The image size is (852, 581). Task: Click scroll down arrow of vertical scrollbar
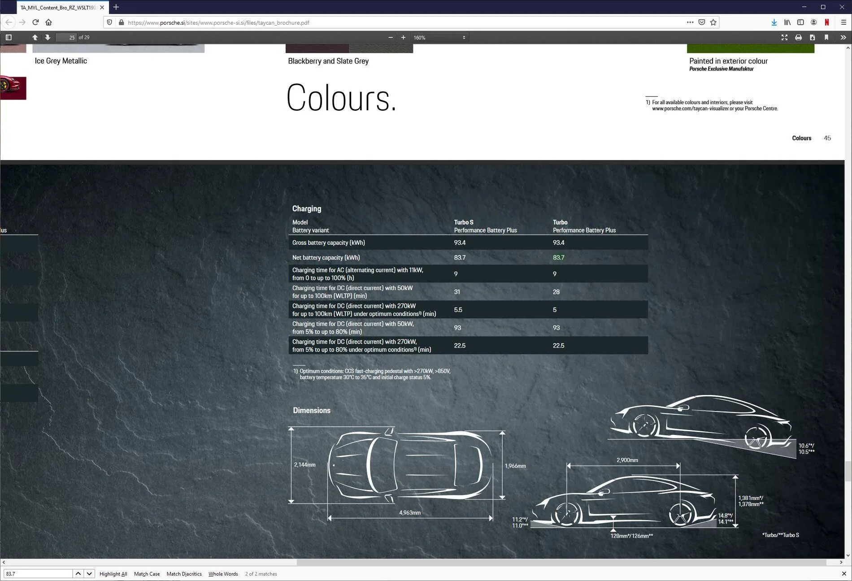point(848,555)
